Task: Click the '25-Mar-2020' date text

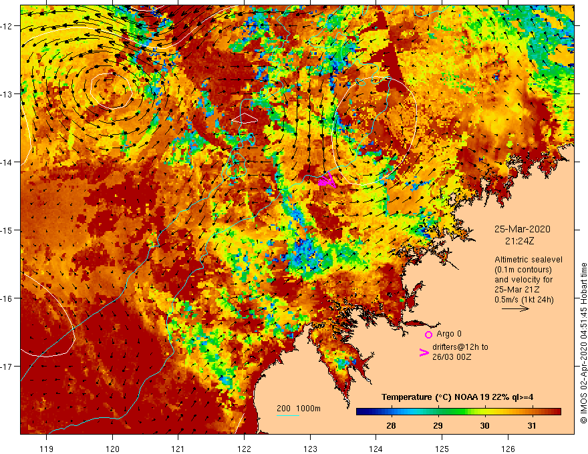Action: [523, 229]
